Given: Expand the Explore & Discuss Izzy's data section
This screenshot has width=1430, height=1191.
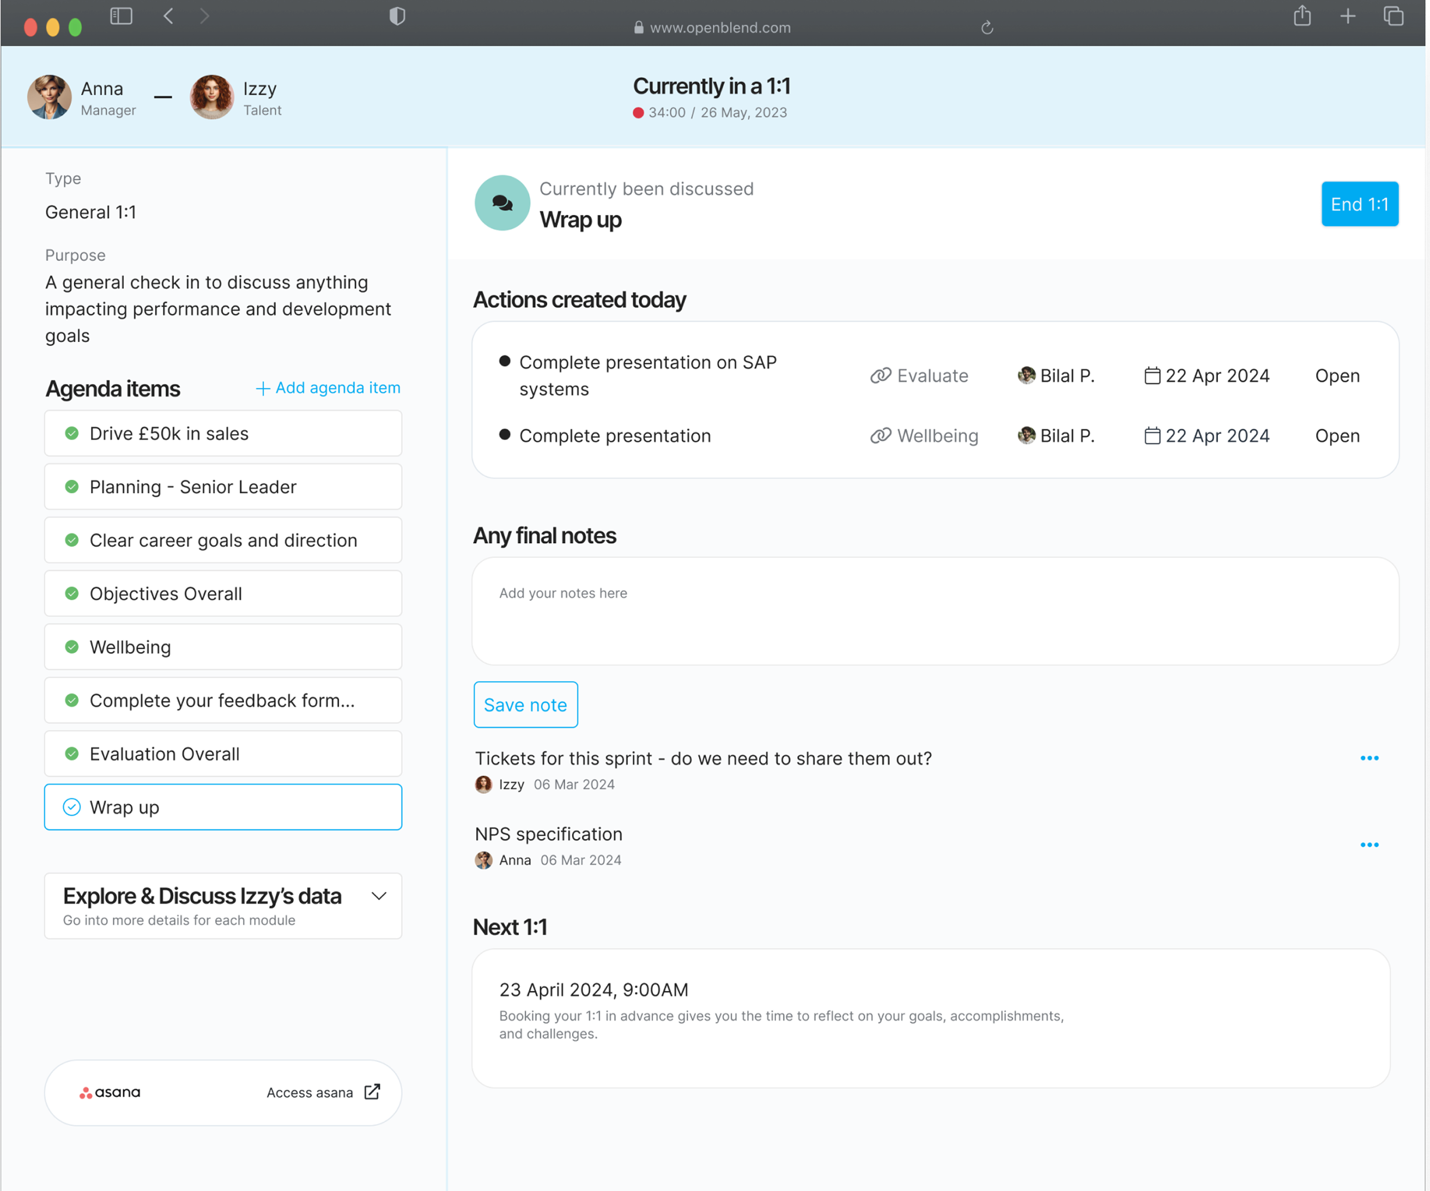Looking at the screenshot, I should click(380, 896).
